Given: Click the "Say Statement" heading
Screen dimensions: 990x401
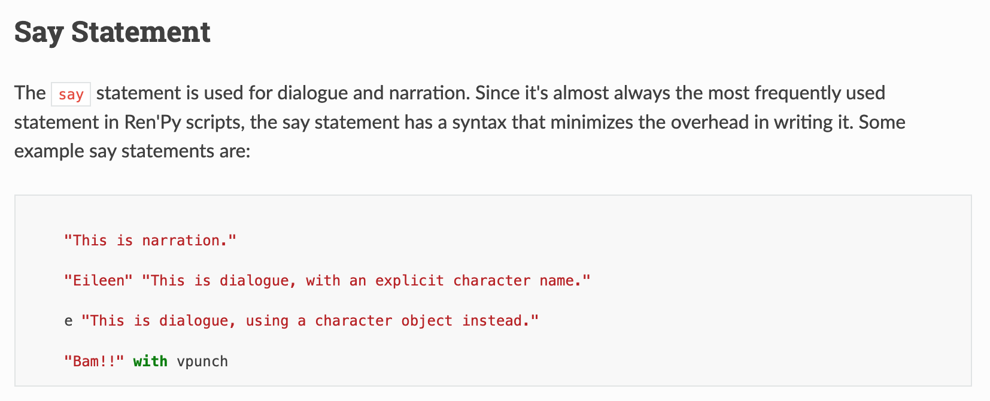Looking at the screenshot, I should pos(112,32).
